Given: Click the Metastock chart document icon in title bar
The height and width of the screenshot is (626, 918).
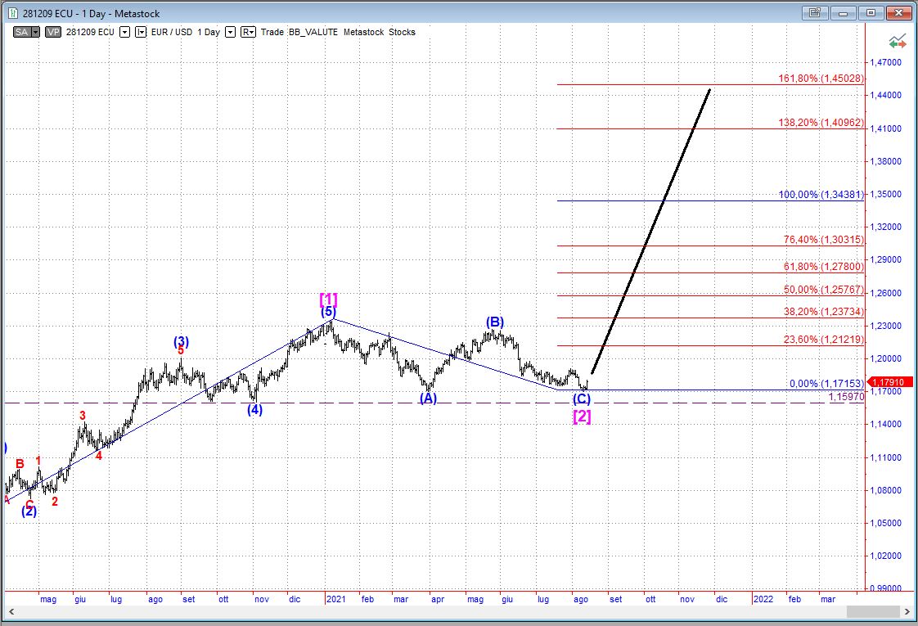Looking at the screenshot, I should pyautogui.click(x=12, y=13).
